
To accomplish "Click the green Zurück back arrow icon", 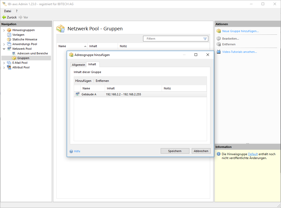I will point(4,17).
